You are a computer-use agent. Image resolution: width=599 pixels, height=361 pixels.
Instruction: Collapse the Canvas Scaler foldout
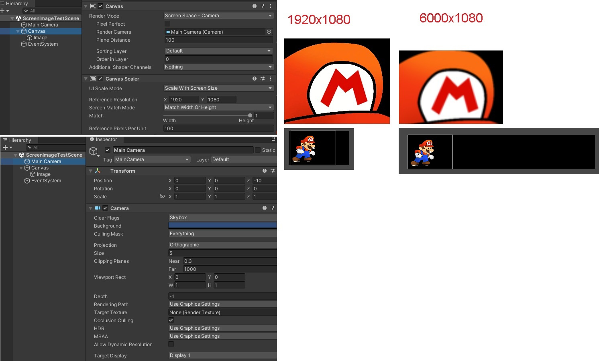click(x=86, y=79)
